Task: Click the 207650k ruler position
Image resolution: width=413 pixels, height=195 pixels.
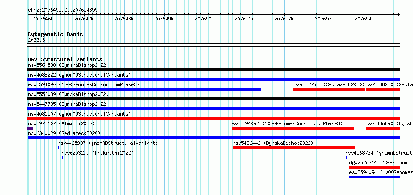Action: tap(204, 19)
